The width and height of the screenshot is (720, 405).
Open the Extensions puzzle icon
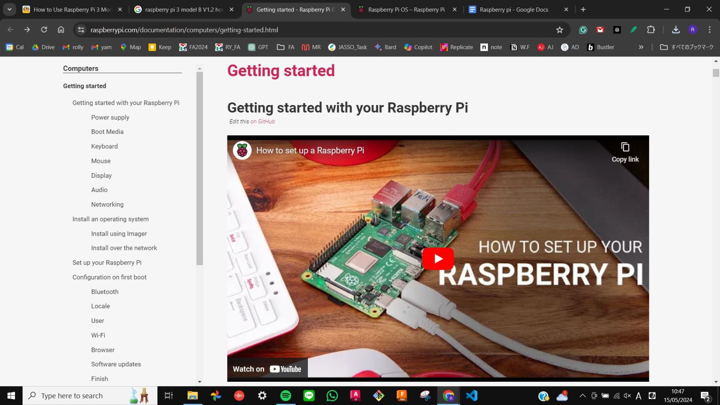[x=651, y=30]
